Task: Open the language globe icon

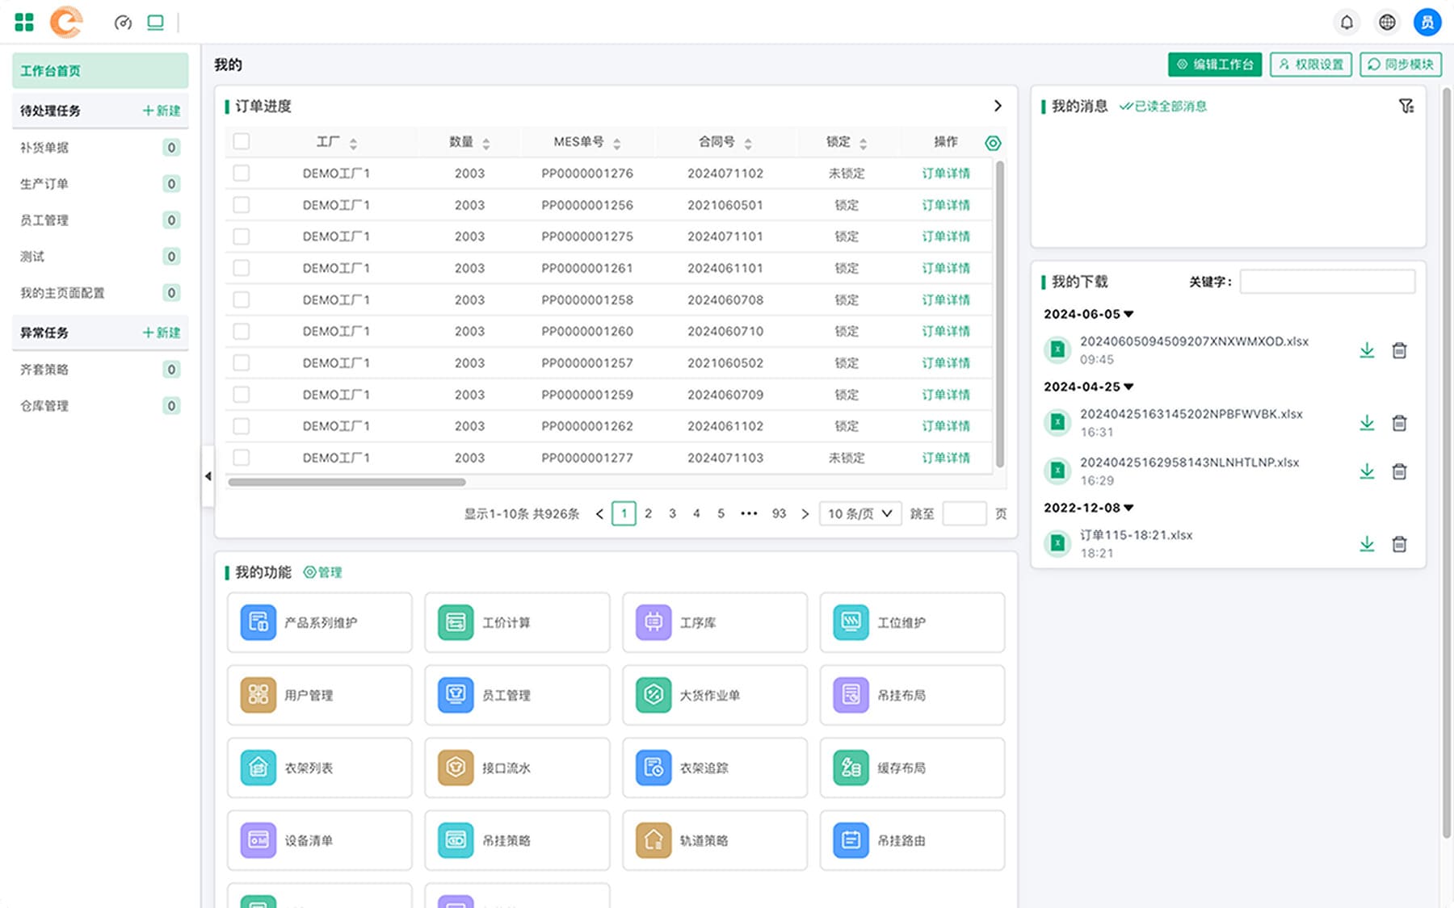Action: (x=1387, y=23)
